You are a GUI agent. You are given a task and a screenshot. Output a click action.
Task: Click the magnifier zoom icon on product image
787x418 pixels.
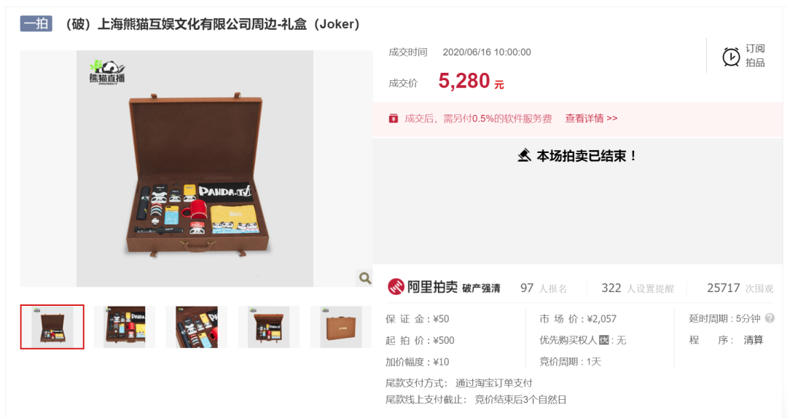[365, 278]
